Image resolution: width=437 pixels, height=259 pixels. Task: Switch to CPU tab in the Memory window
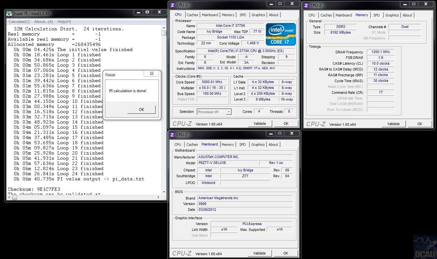(x=312, y=15)
